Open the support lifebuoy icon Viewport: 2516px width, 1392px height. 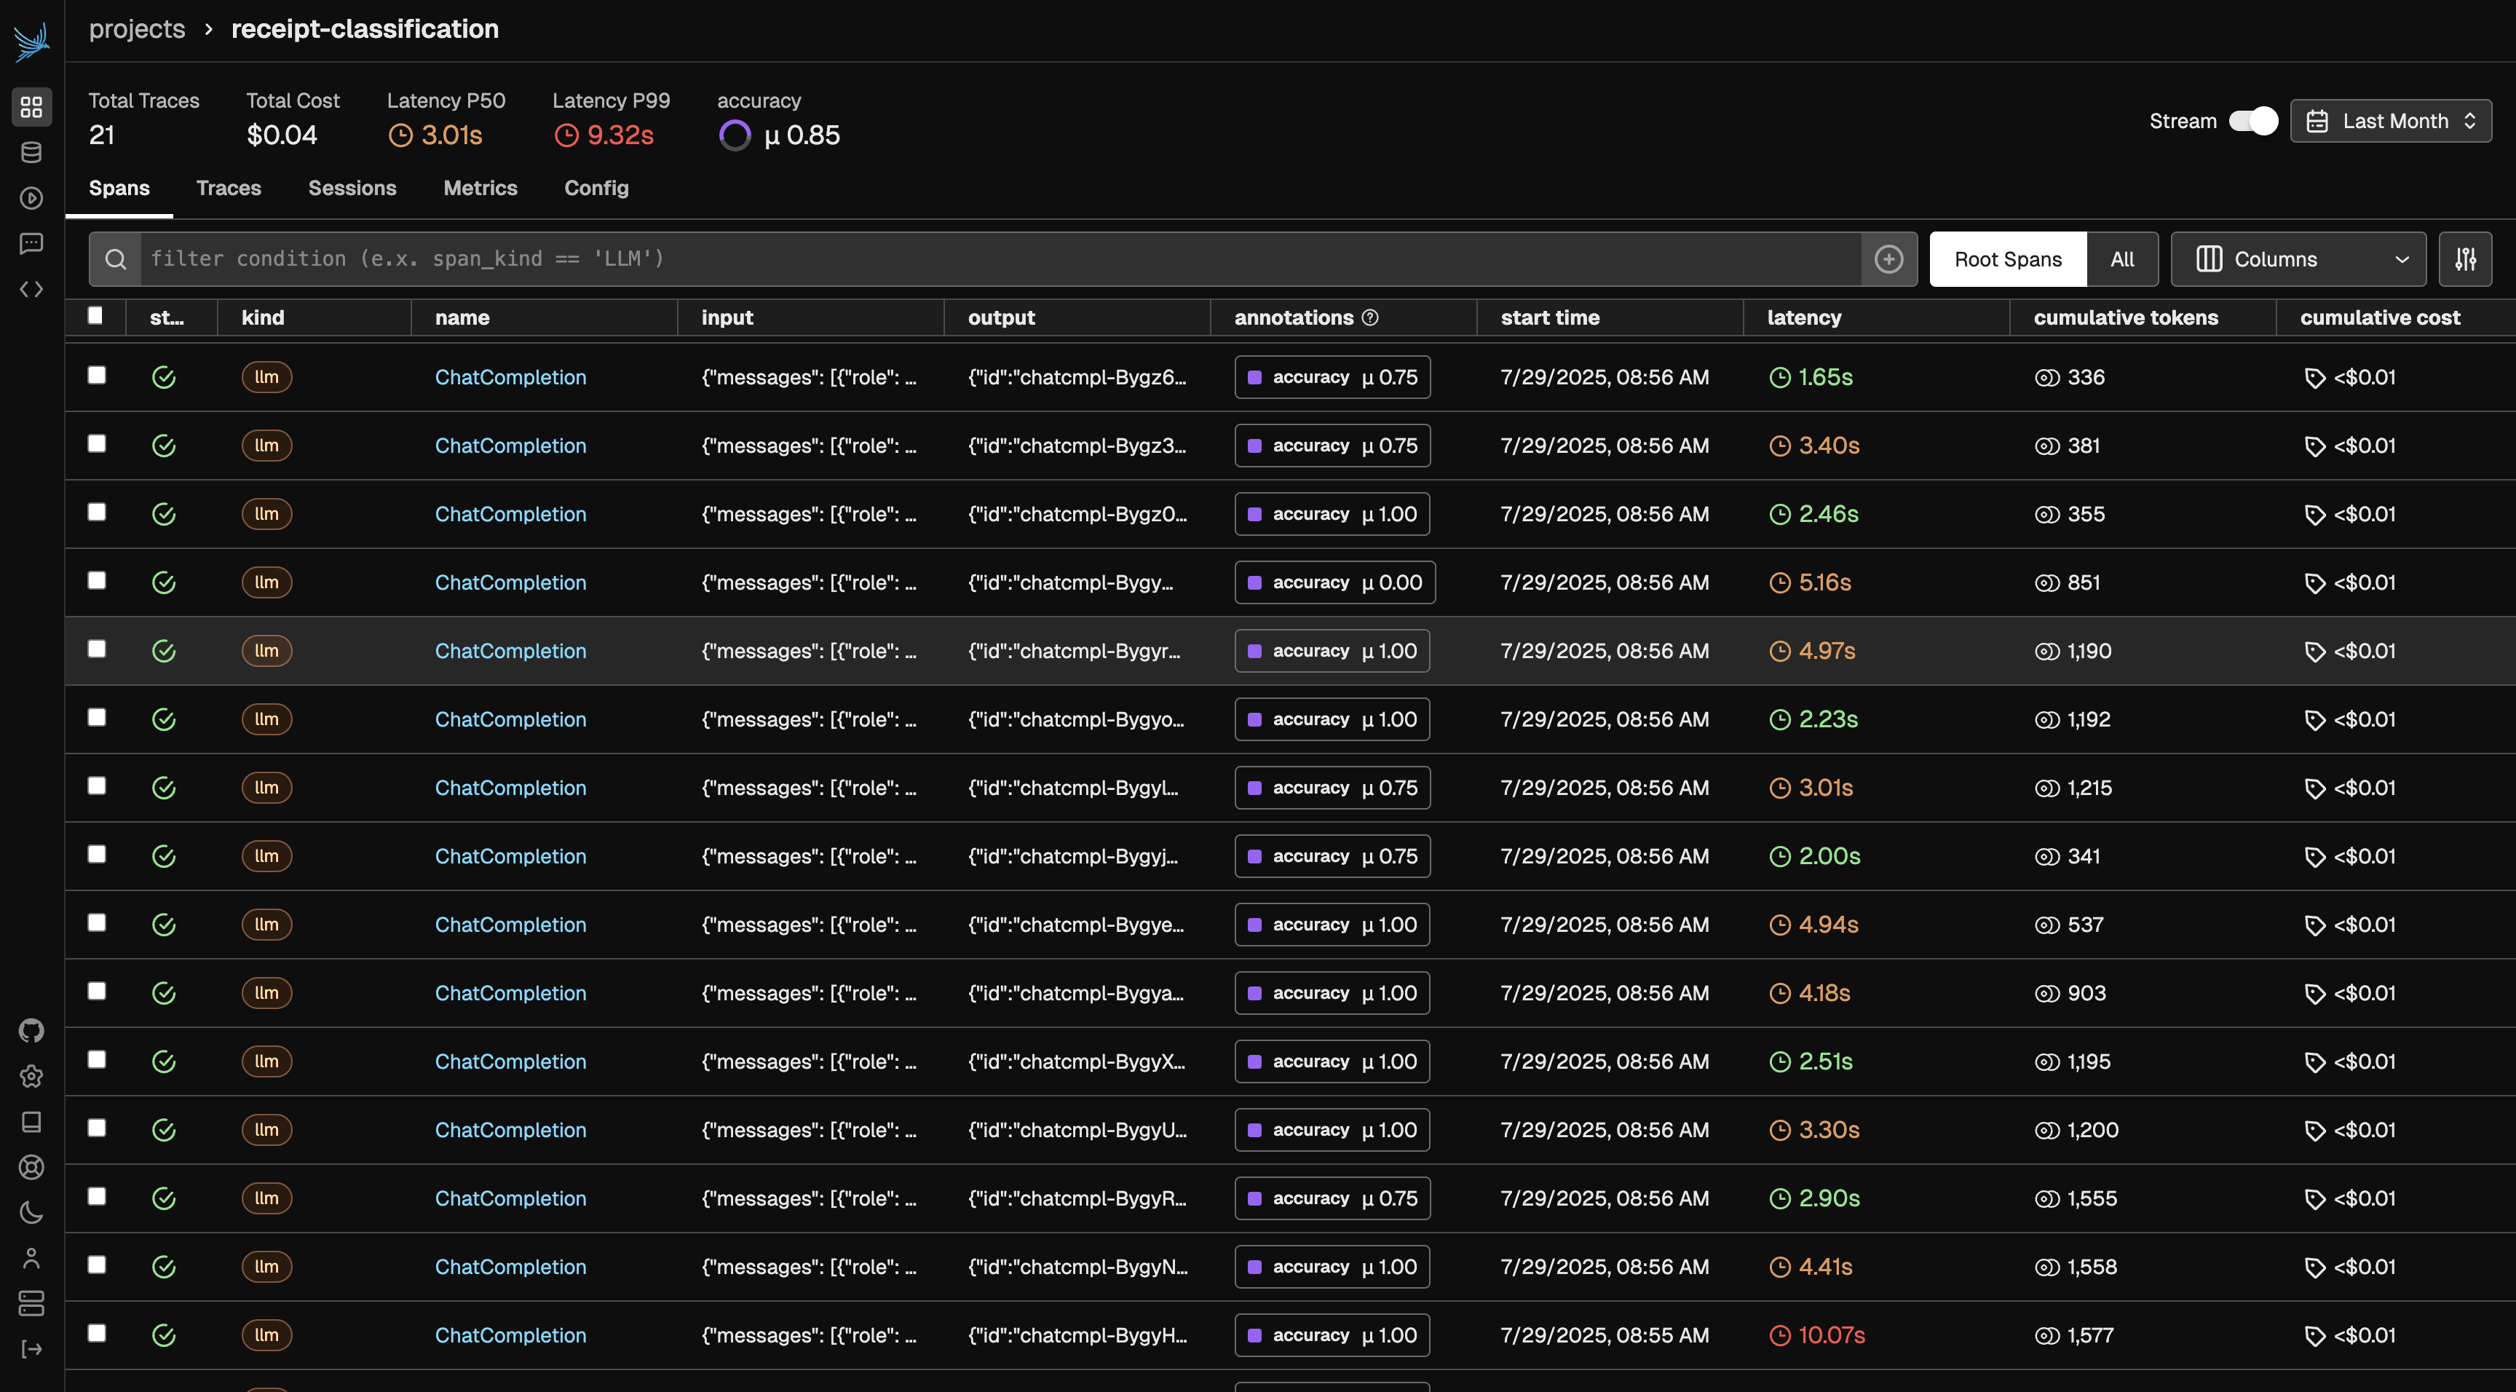(31, 1167)
